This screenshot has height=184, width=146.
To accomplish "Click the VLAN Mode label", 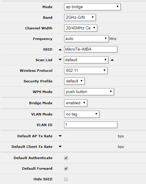I will pos(42,114).
